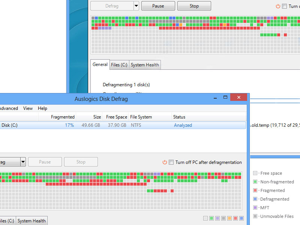Sort by the Size column header
300x225 pixels.
[89, 117]
